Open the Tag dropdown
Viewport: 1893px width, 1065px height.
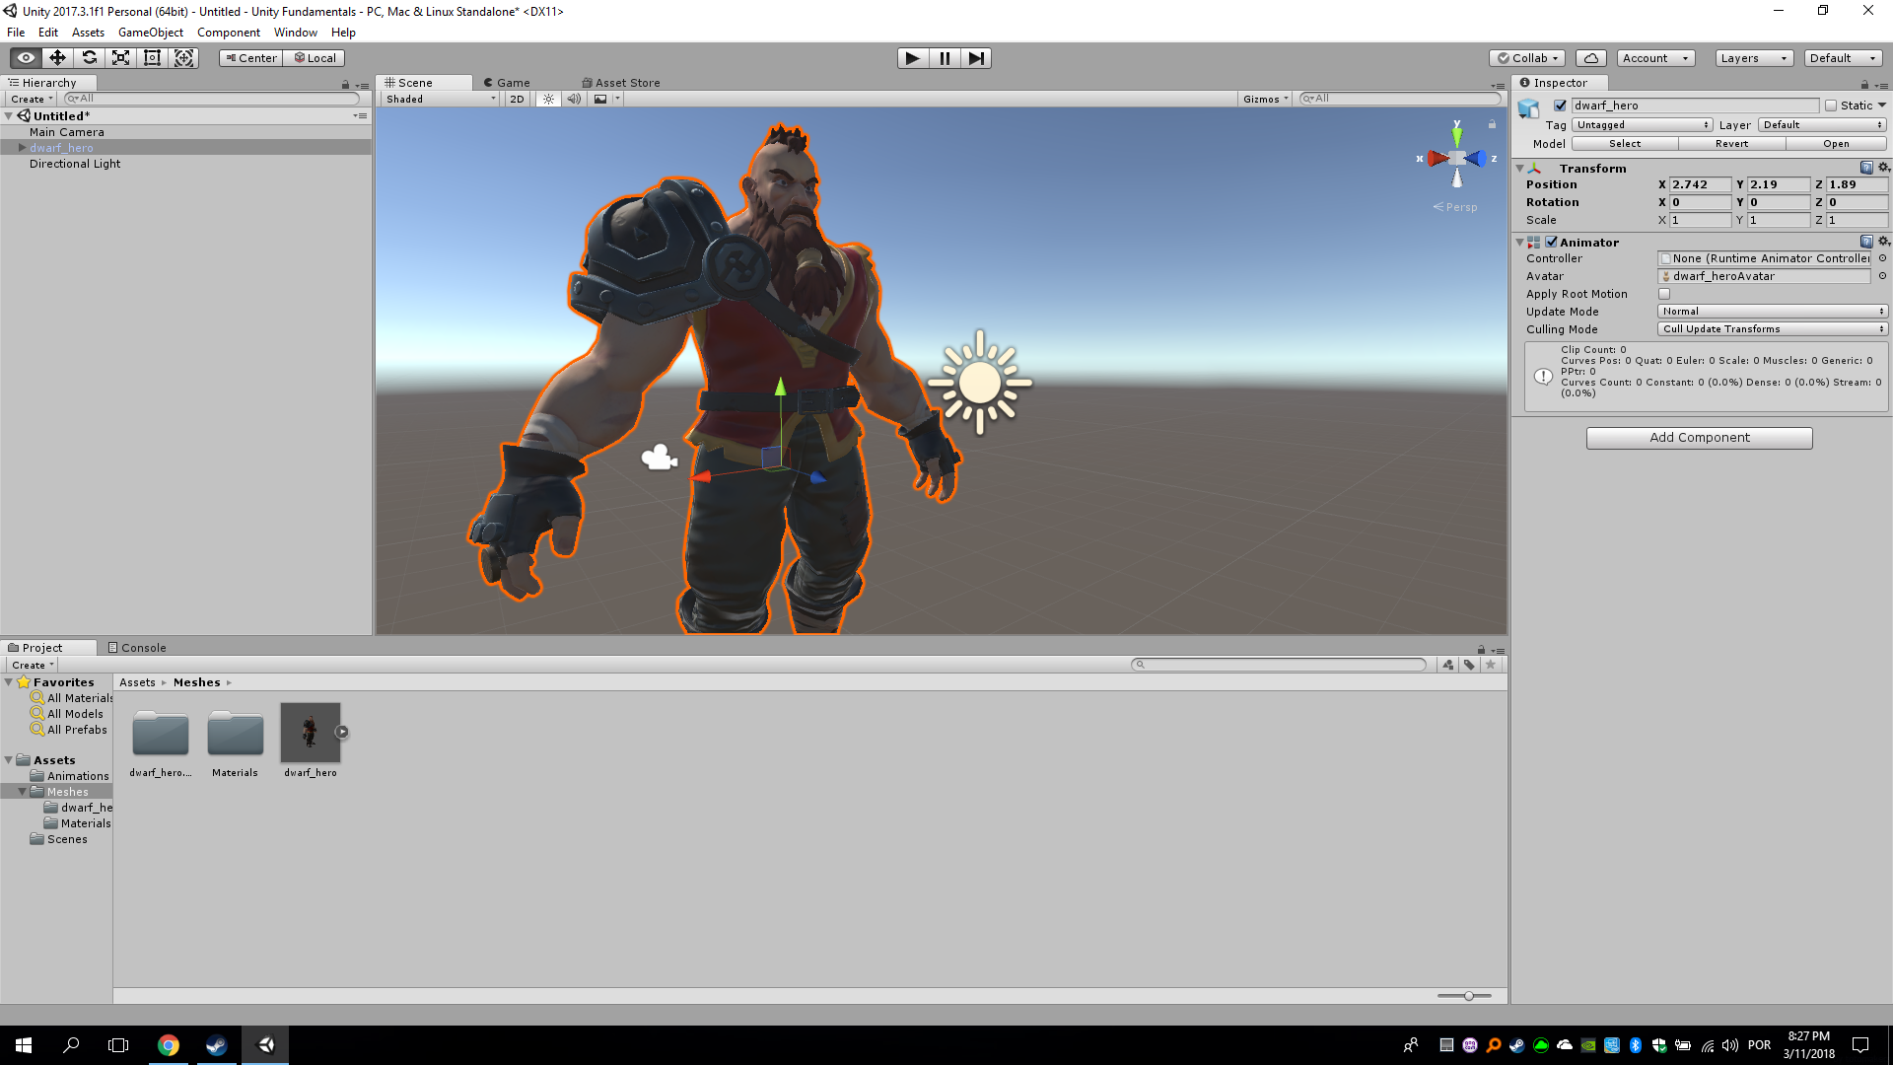[1642, 125]
